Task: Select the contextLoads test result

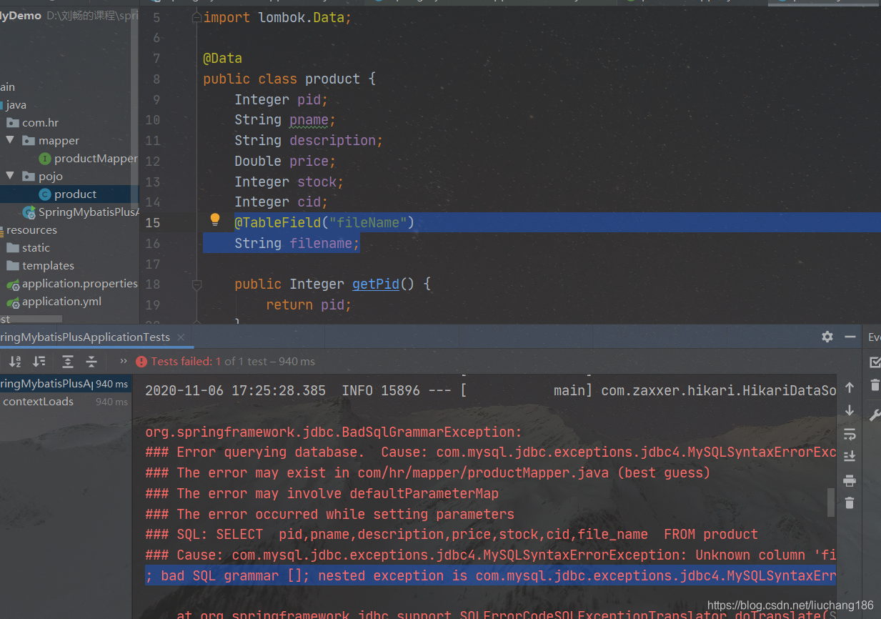Action: [39, 401]
